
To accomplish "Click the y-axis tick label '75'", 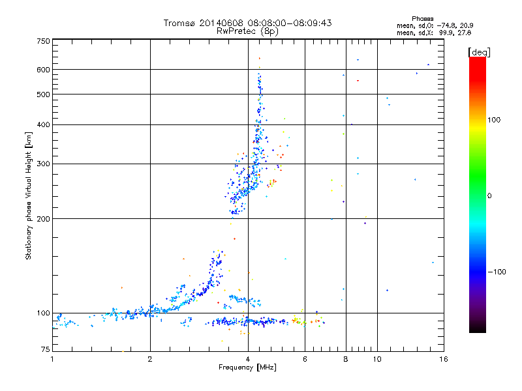I will [x=46, y=349].
